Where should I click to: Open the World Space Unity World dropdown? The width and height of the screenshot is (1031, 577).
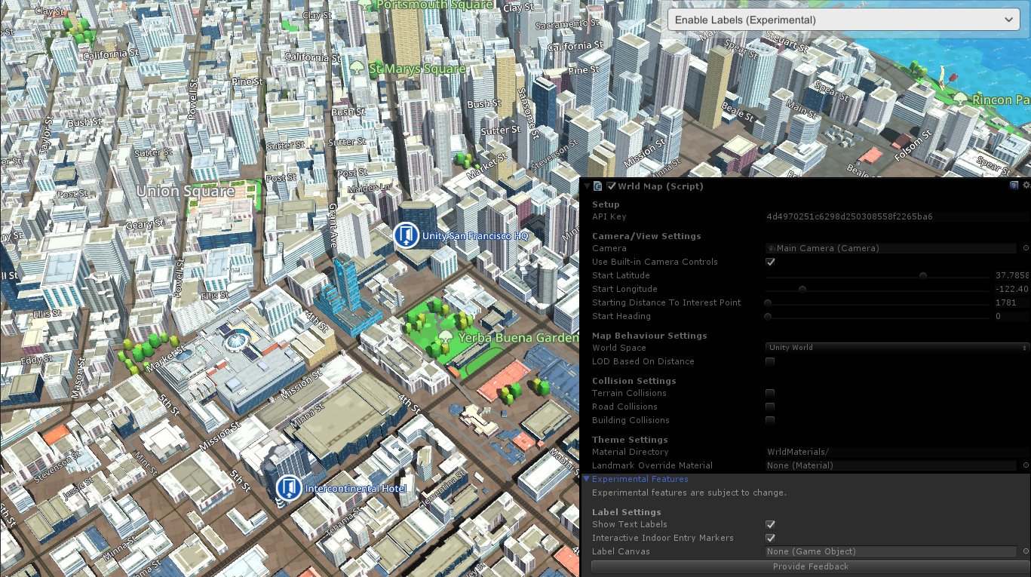[x=897, y=348]
